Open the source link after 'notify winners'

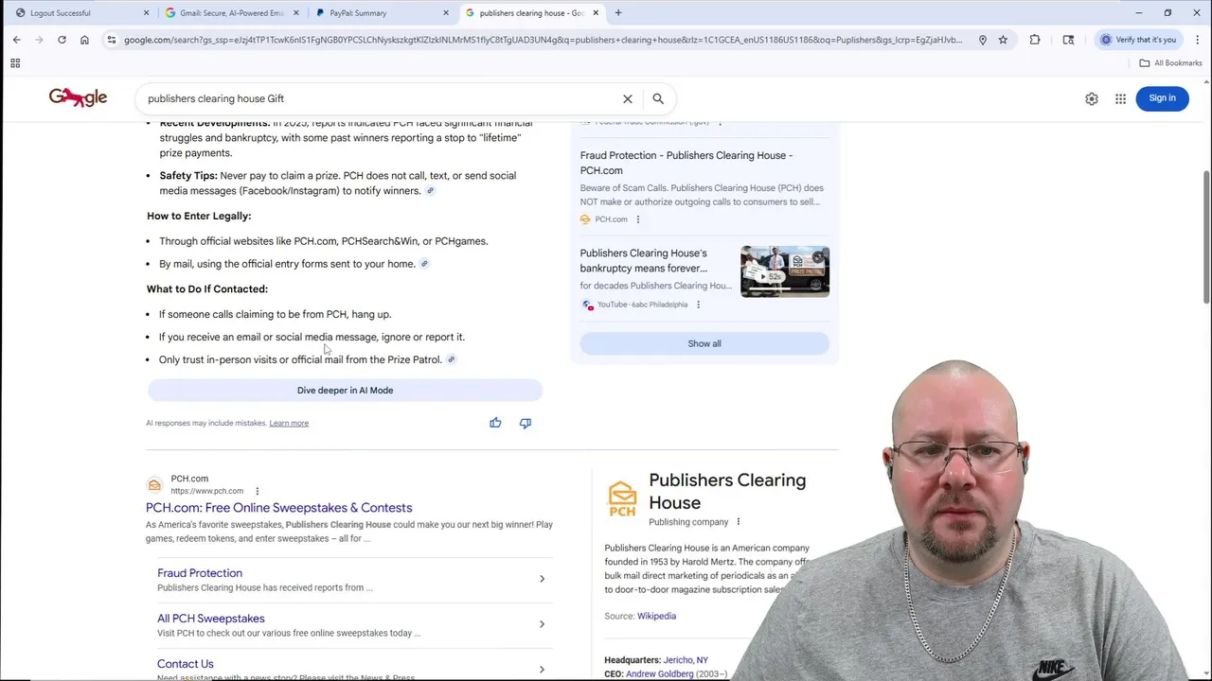point(430,191)
